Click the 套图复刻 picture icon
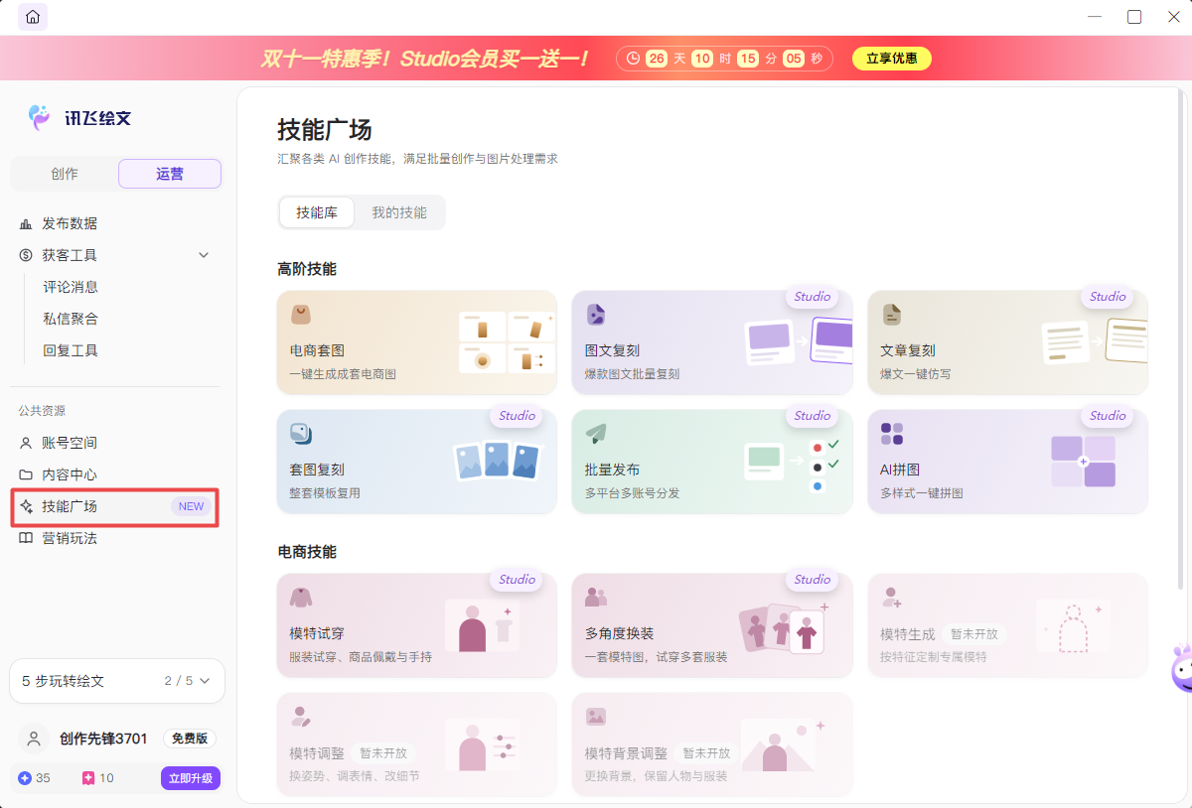The height and width of the screenshot is (808, 1192). pos(300,434)
